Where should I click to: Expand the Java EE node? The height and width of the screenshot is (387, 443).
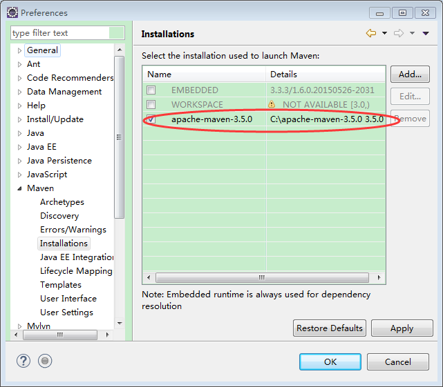pyautogui.click(x=19, y=147)
